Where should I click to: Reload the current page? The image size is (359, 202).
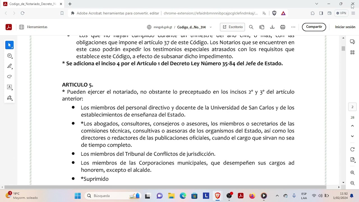(x=23, y=13)
